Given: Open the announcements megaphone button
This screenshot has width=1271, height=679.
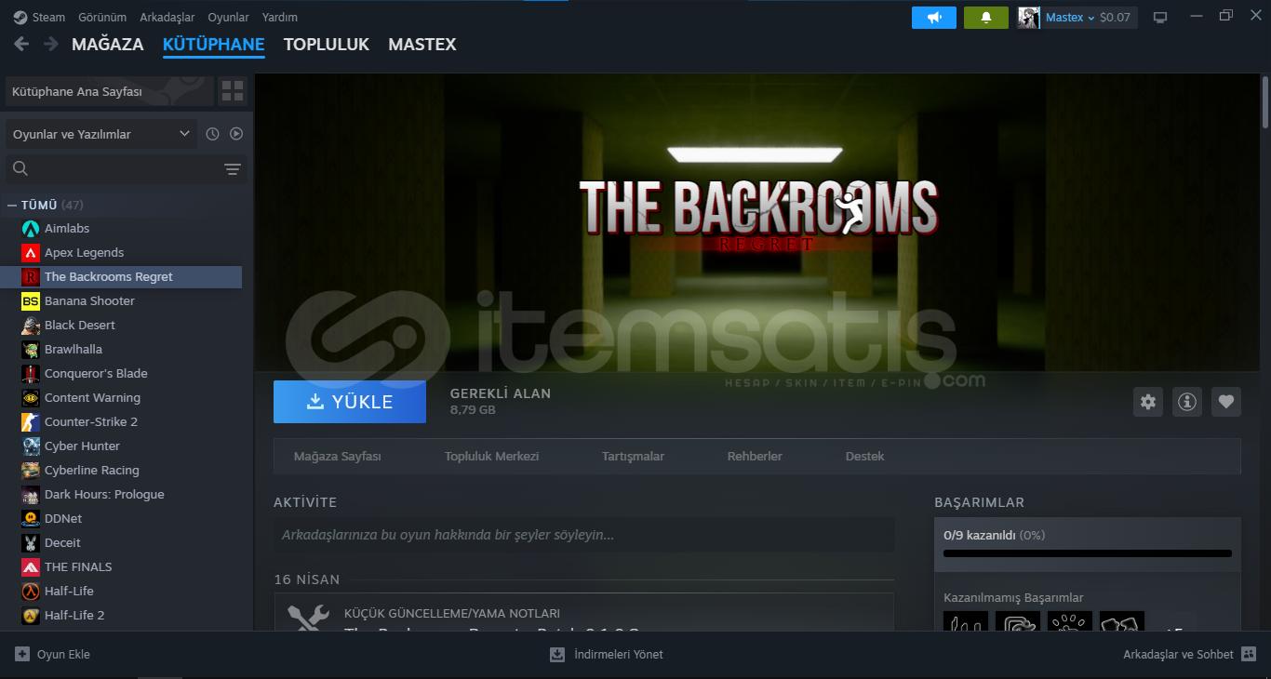Looking at the screenshot, I should pos(934,18).
